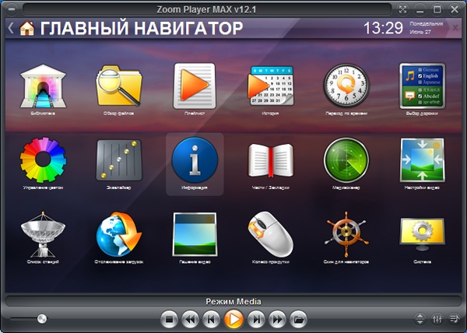Click the open file button in control bar

click(x=297, y=318)
